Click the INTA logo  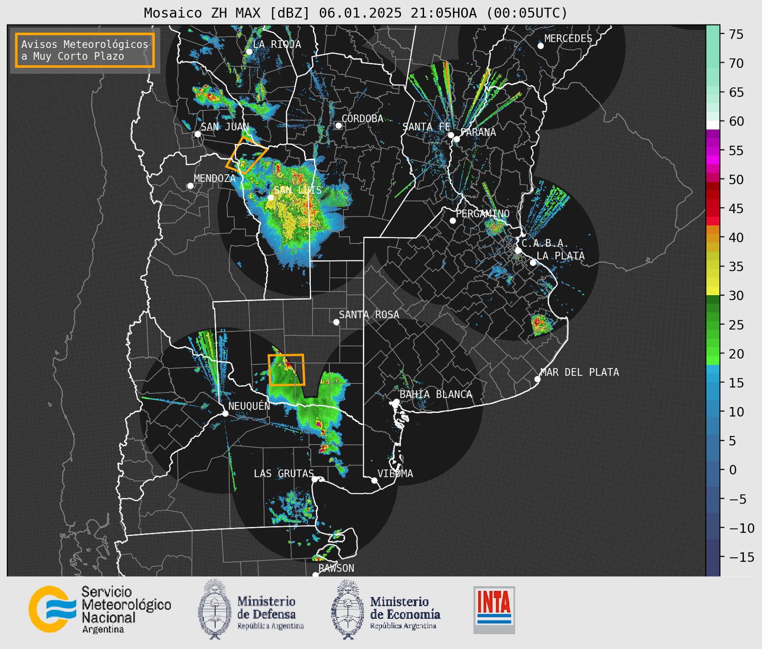pos(494,610)
